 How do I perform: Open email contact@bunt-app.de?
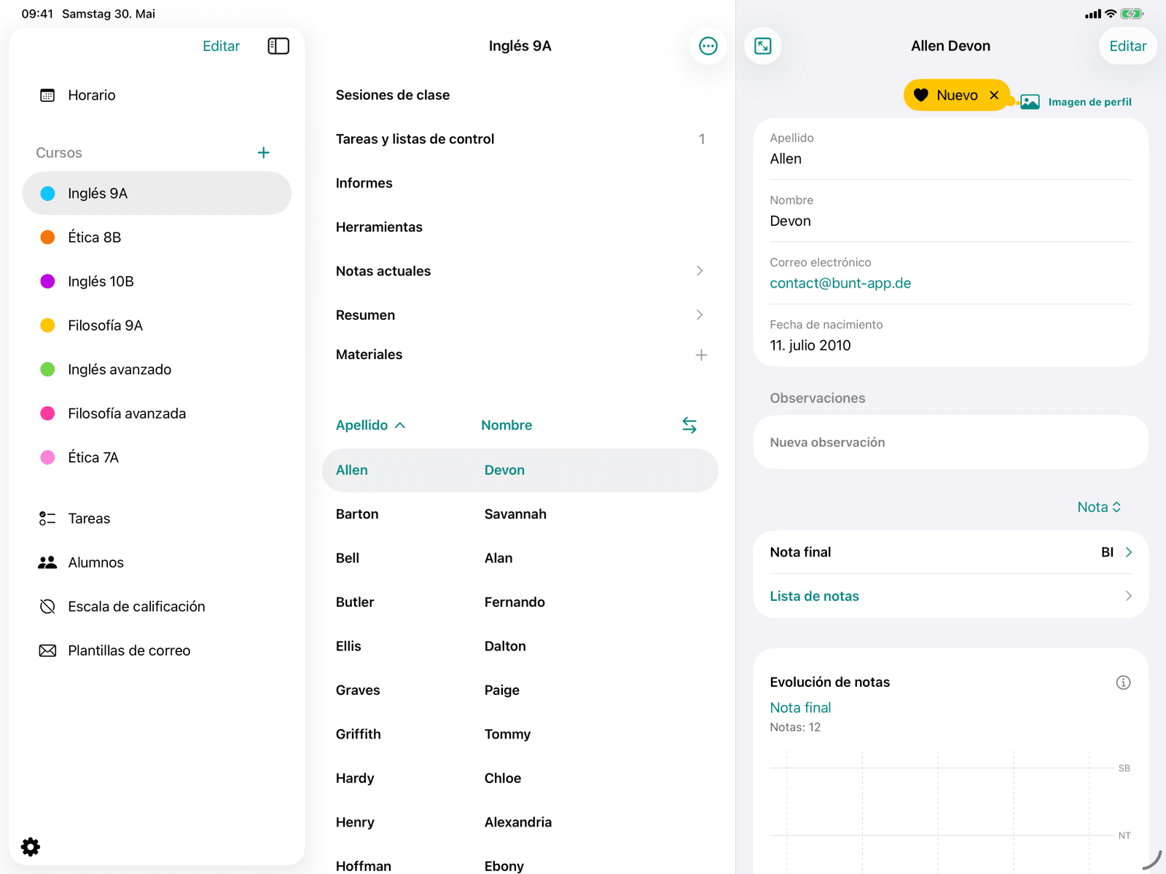(840, 283)
